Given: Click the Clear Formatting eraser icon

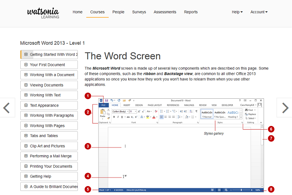Looking at the screenshot, I should [x=156, y=111].
